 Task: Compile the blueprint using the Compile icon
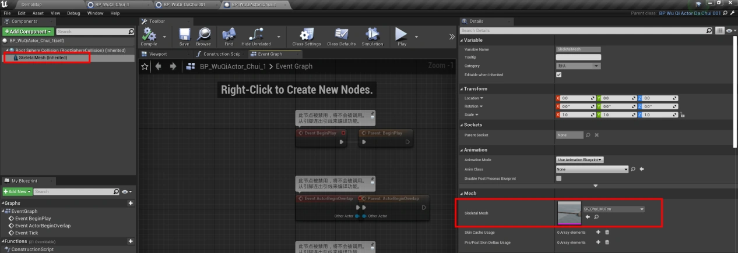click(x=150, y=34)
